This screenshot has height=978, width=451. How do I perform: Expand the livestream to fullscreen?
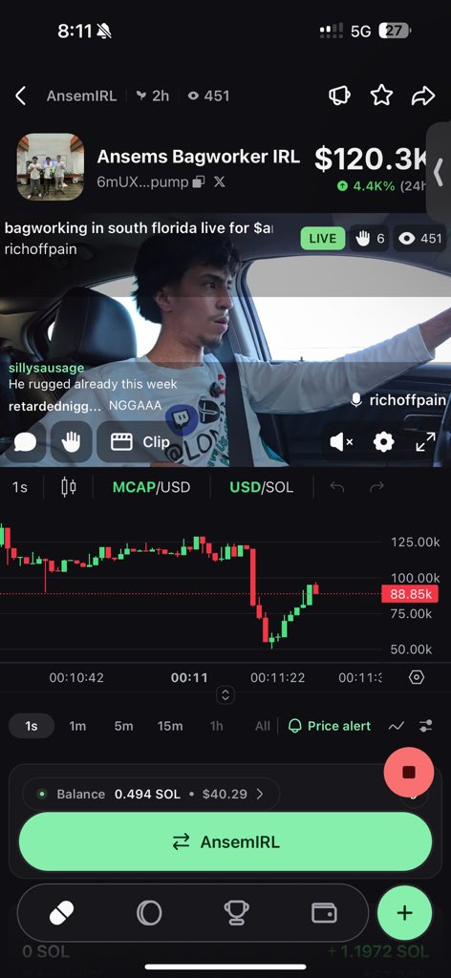pyautogui.click(x=425, y=442)
